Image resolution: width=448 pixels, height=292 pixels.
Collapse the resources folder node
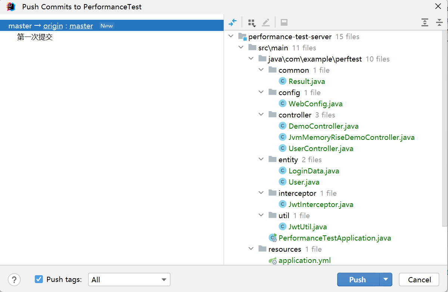[251, 249]
